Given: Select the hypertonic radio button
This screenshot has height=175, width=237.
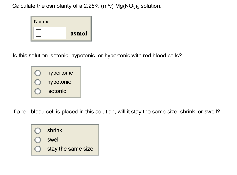Looking at the screenshot, I should click(38, 73).
